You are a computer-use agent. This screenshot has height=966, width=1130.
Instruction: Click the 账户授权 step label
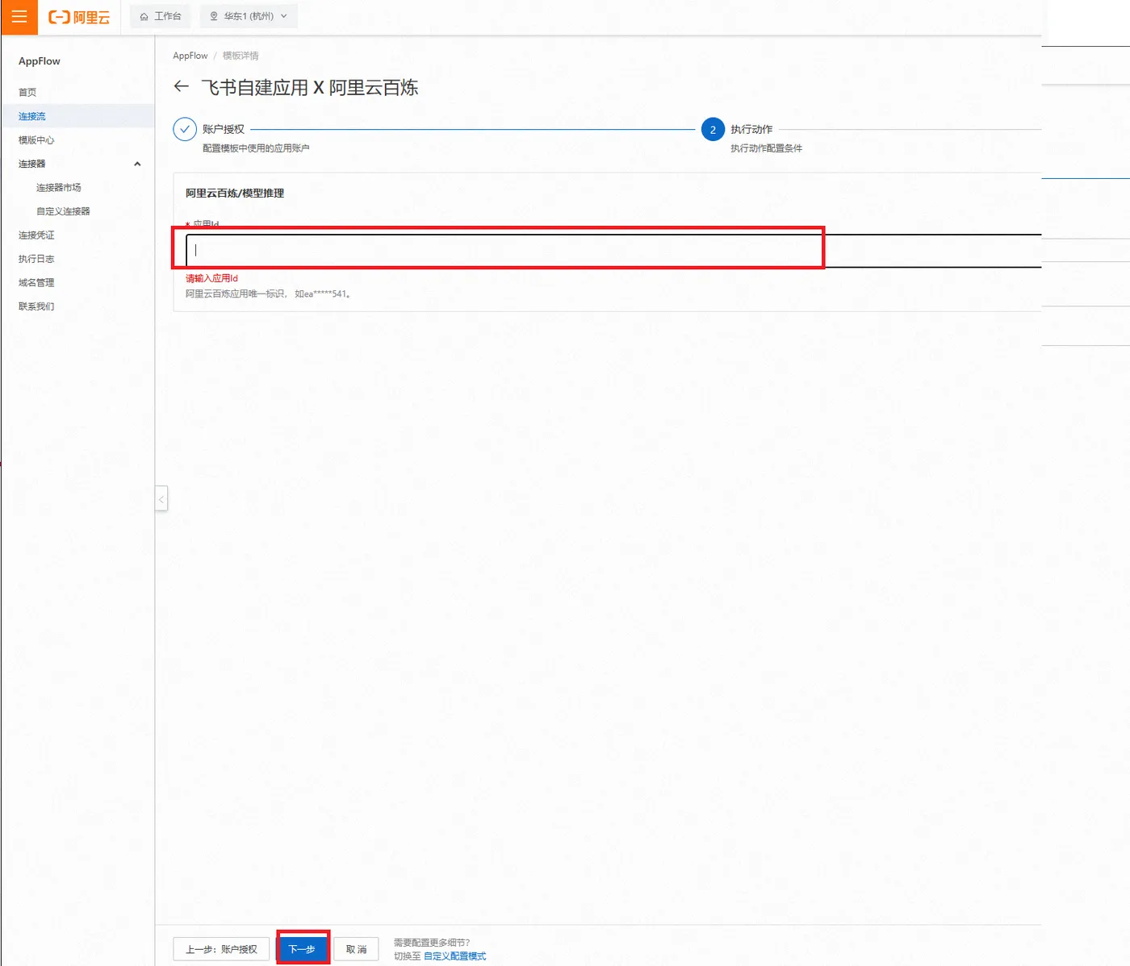point(224,129)
